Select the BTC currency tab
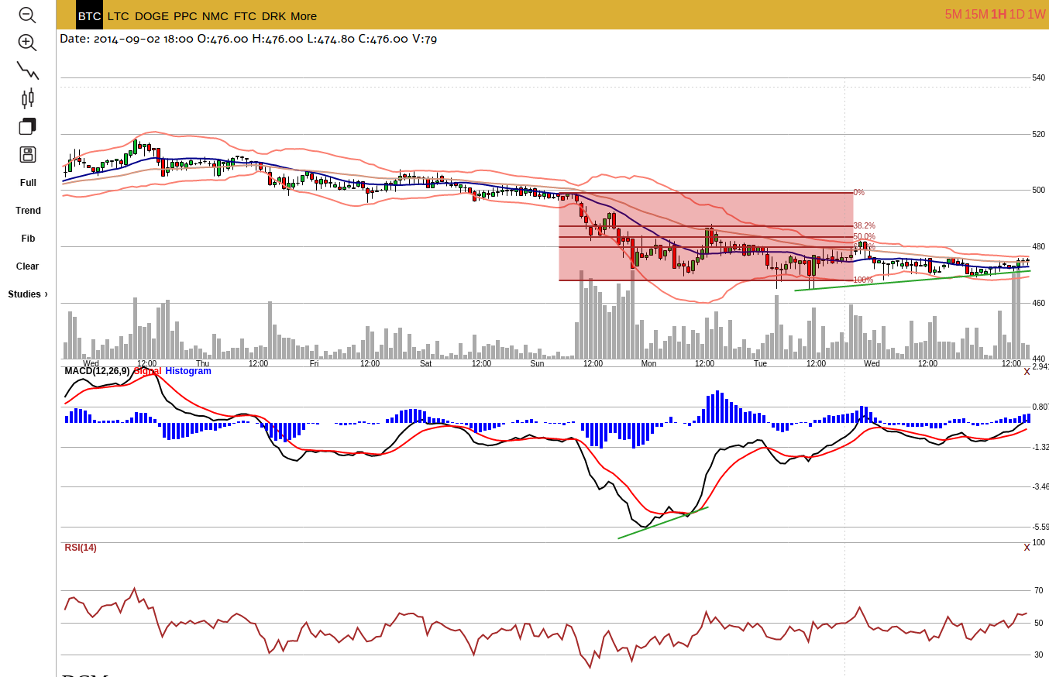Viewport: 1049px width, 677px height. coord(89,15)
